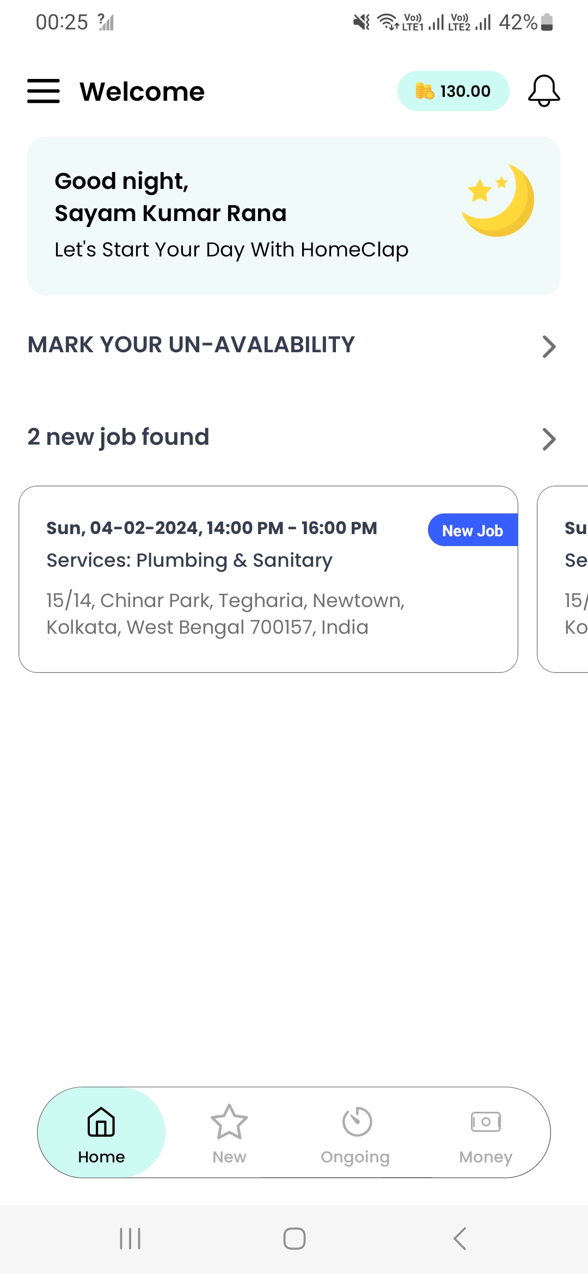Tap the Mark Your Un-Avalability text
This screenshot has height=1274, width=588.
click(x=192, y=345)
